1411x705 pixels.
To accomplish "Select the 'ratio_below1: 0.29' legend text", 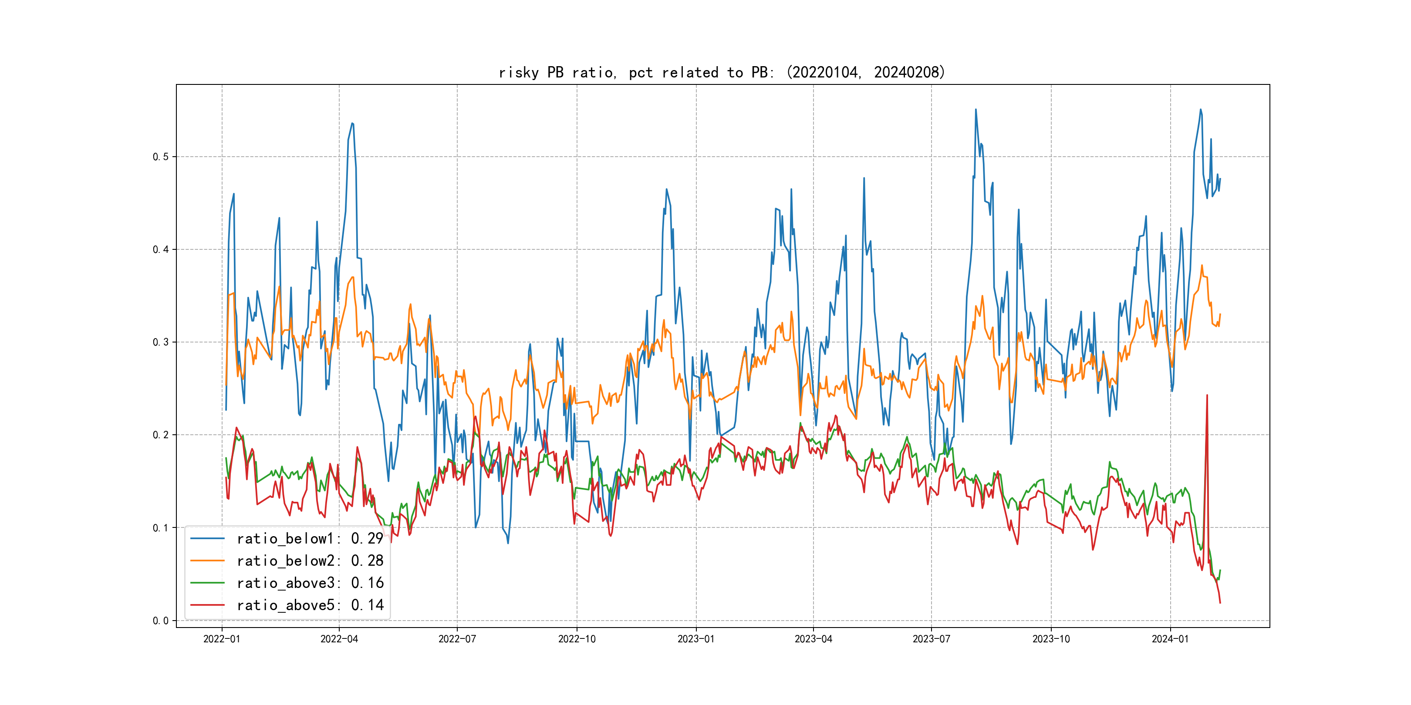I will pos(310,539).
